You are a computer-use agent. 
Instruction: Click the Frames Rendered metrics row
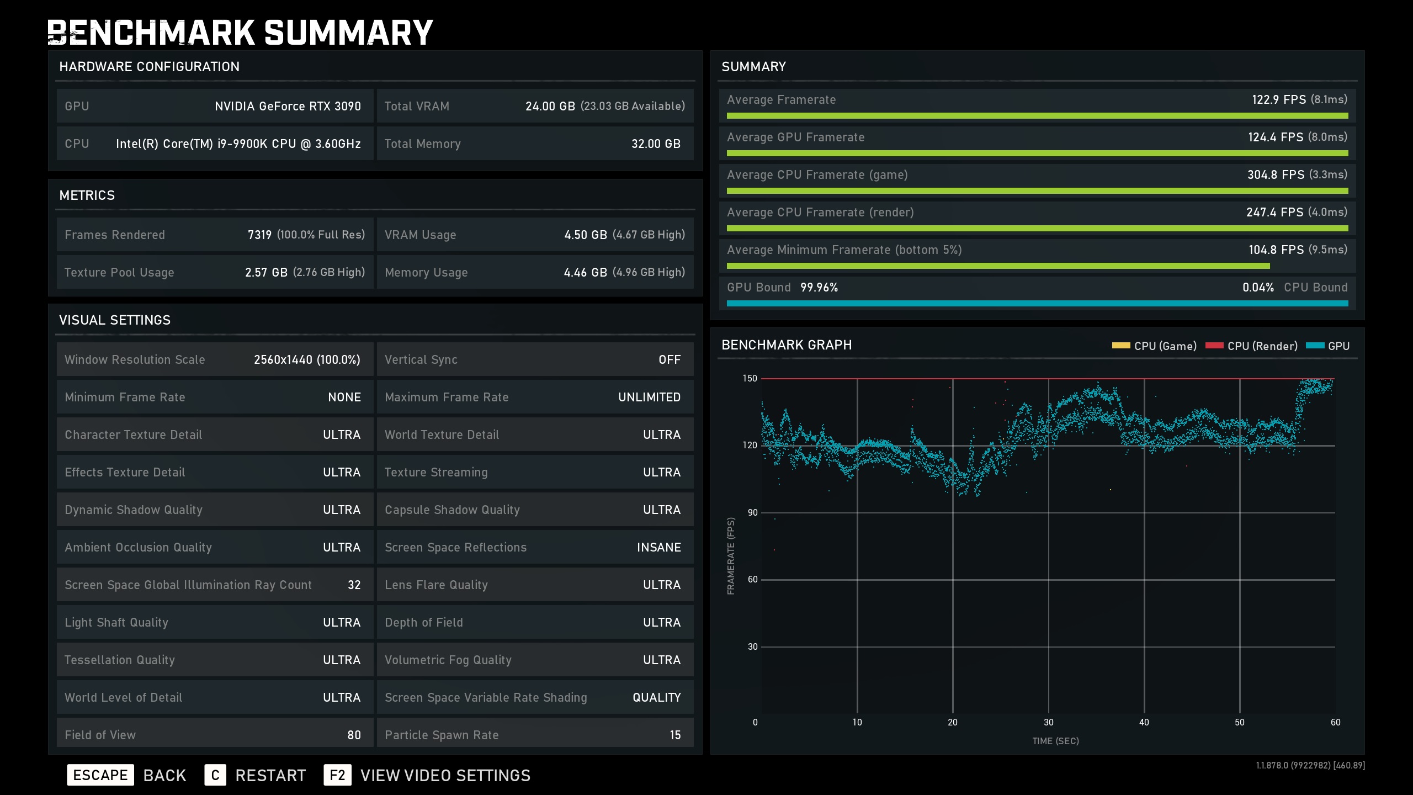(214, 235)
